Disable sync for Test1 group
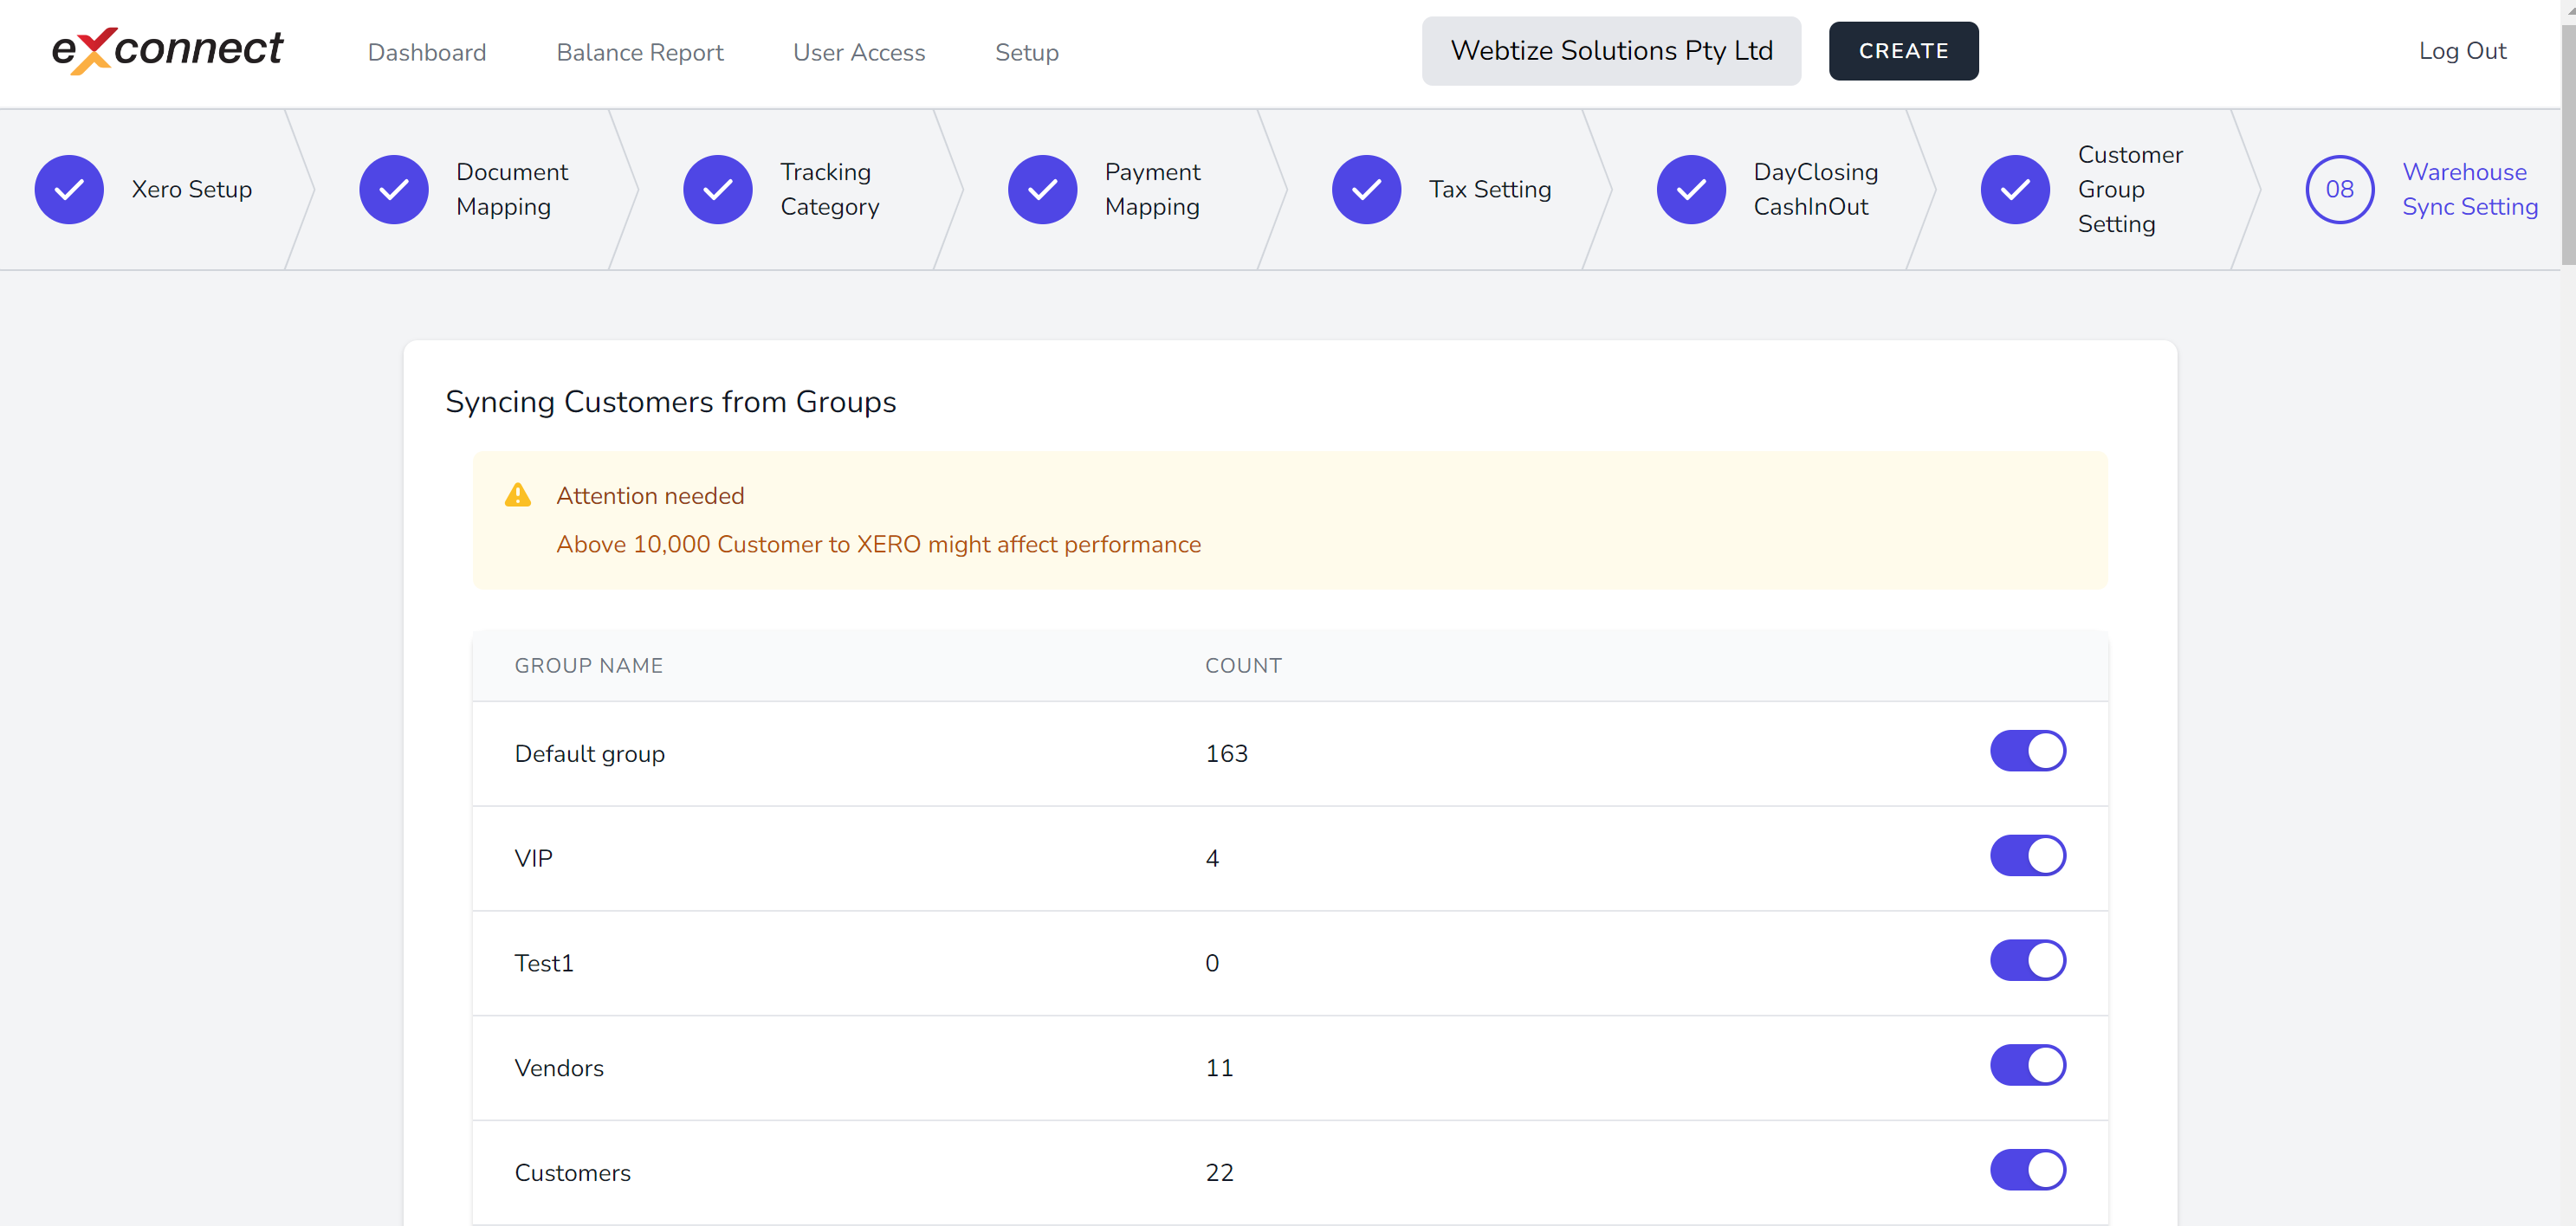Image resolution: width=2576 pixels, height=1226 pixels. coord(2027,960)
